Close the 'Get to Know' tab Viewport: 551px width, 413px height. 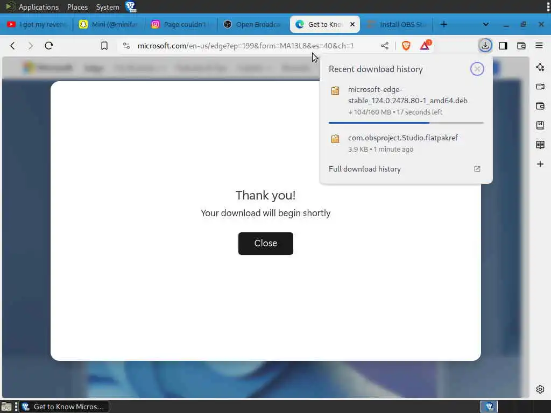pos(352,24)
